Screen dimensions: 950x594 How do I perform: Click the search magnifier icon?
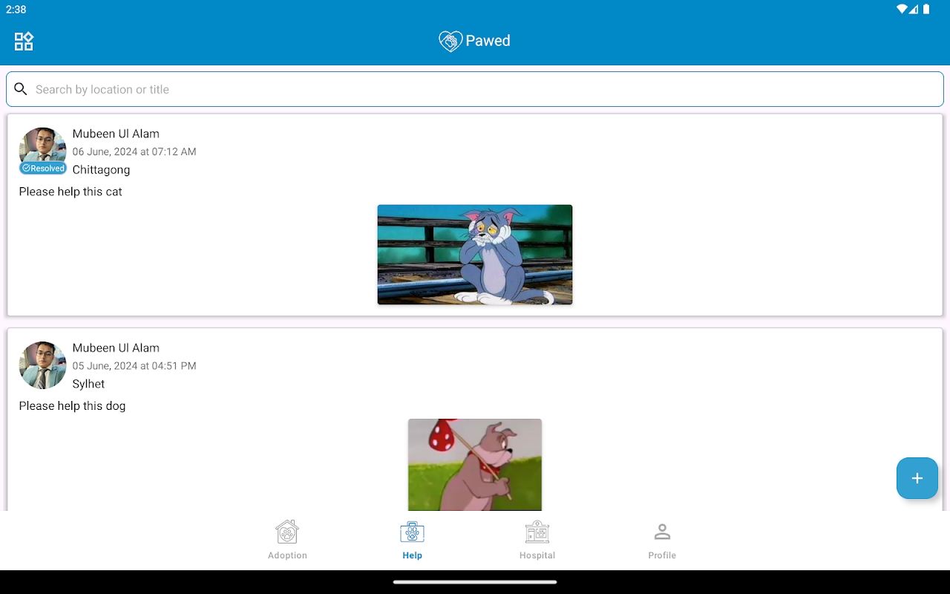pos(21,89)
